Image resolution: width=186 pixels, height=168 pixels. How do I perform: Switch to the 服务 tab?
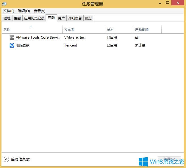89,18
